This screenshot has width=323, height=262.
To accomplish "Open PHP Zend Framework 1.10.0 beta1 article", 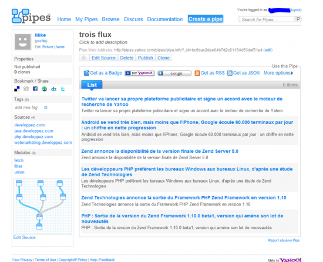I will pyautogui.click(x=182, y=219).
